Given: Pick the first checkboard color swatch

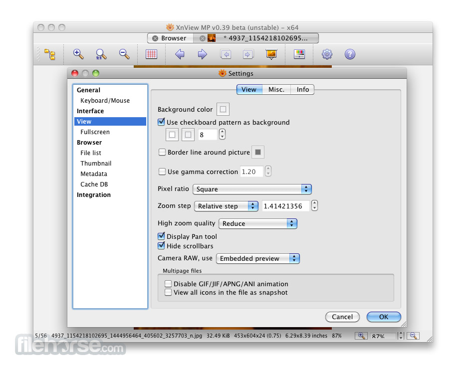Looking at the screenshot, I should (x=172, y=135).
